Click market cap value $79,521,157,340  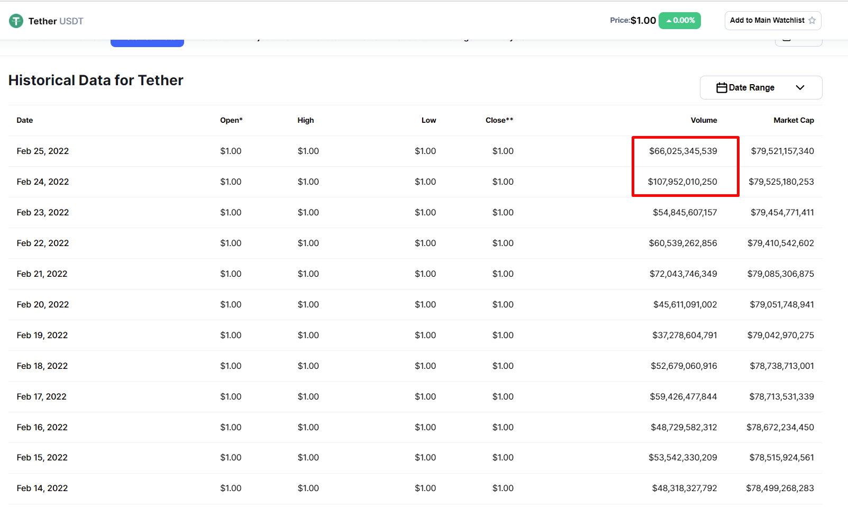coord(782,151)
